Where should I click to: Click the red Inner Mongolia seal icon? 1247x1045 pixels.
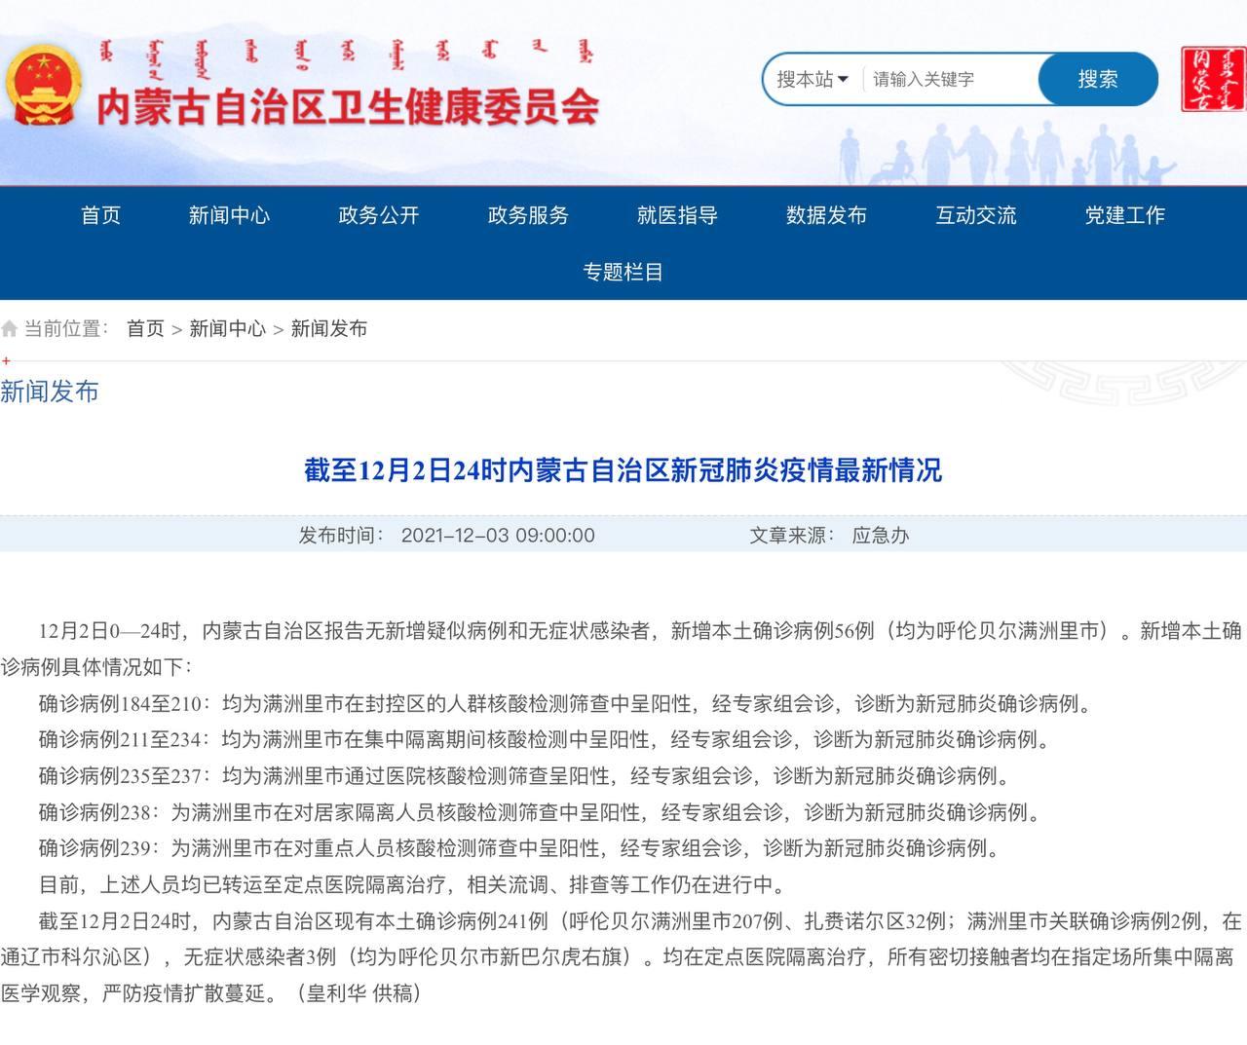(x=1213, y=79)
